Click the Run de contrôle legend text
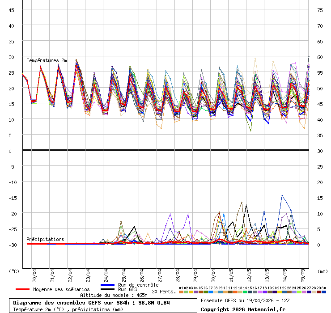Image resolution: width=331 pixels, height=313 pixels. tap(138, 285)
